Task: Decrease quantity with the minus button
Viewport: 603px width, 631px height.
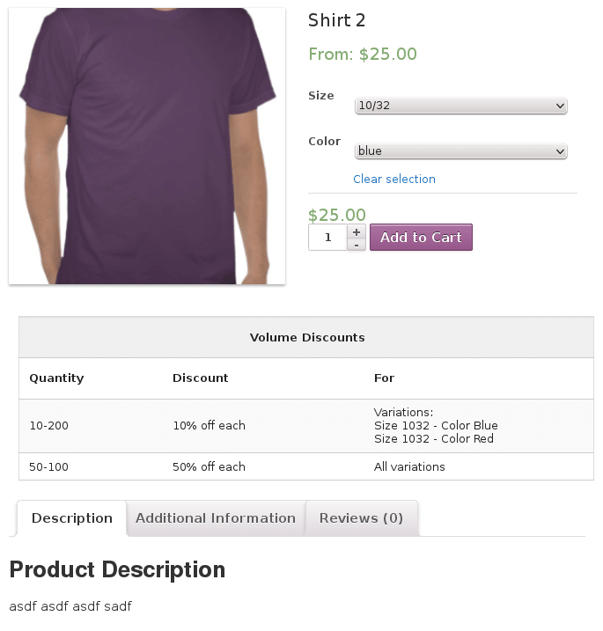Action: click(357, 245)
